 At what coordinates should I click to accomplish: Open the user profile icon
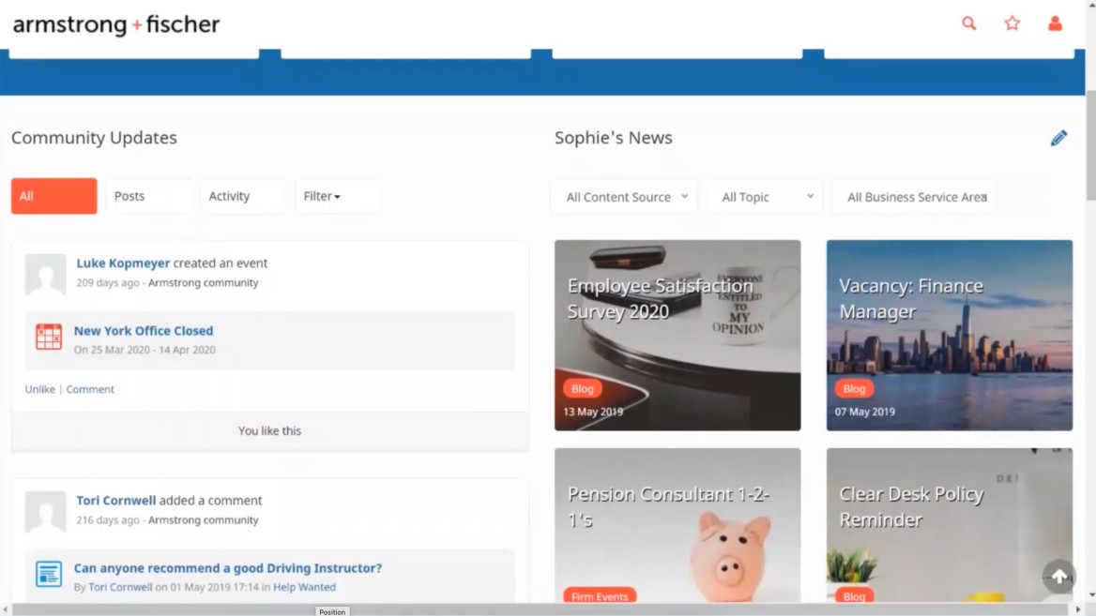pyautogui.click(x=1056, y=23)
